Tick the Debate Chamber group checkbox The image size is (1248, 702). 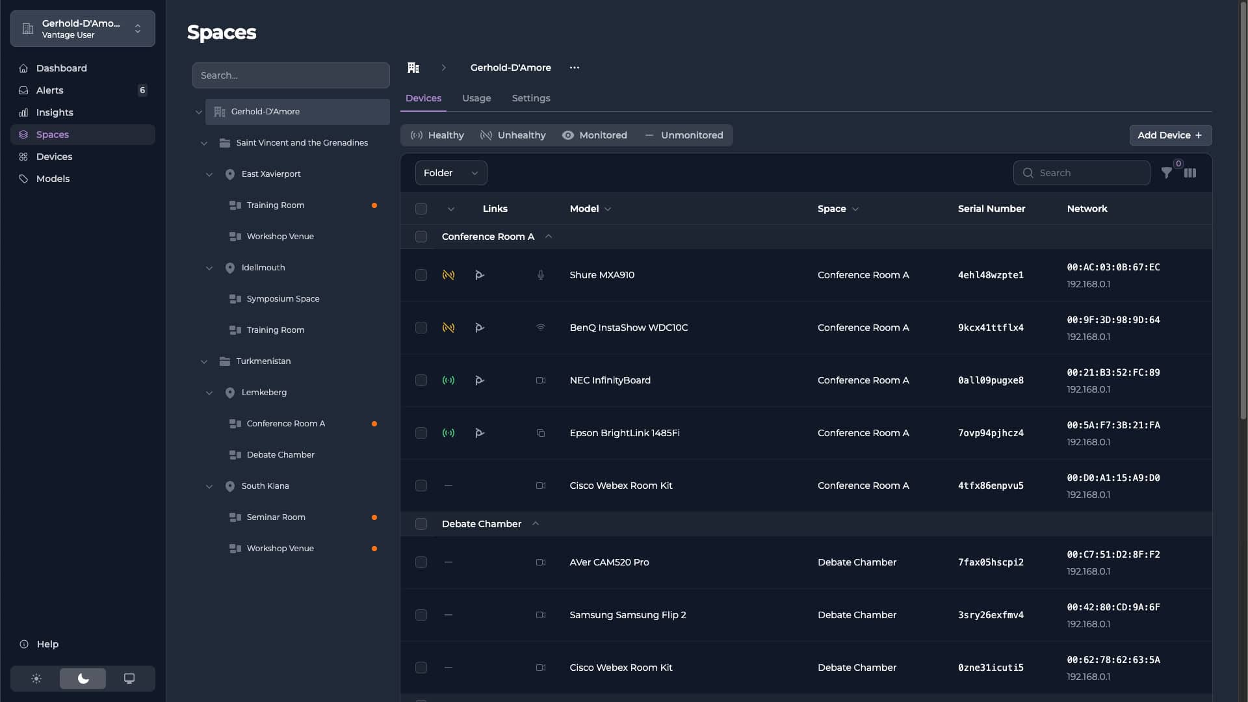pyautogui.click(x=421, y=524)
